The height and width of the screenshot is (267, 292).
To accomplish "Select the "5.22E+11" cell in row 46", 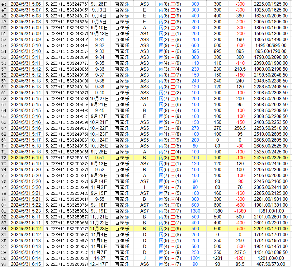I will click(x=54, y=4).
